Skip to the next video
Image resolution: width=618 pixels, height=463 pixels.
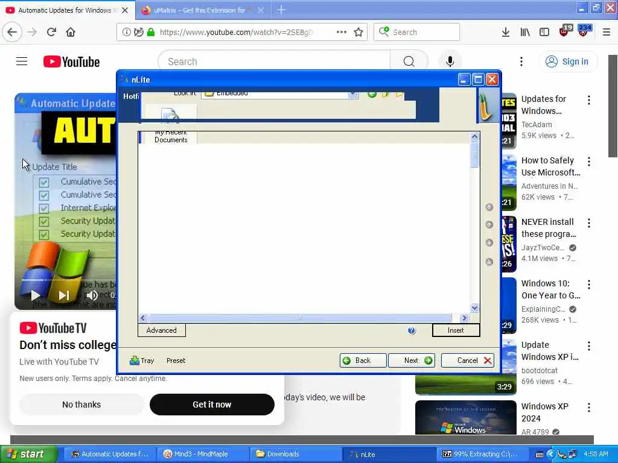click(64, 295)
